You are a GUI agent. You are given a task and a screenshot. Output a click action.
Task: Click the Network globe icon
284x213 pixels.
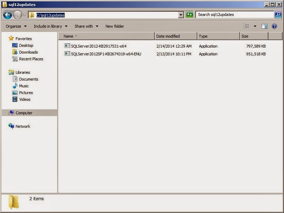pos(11,126)
